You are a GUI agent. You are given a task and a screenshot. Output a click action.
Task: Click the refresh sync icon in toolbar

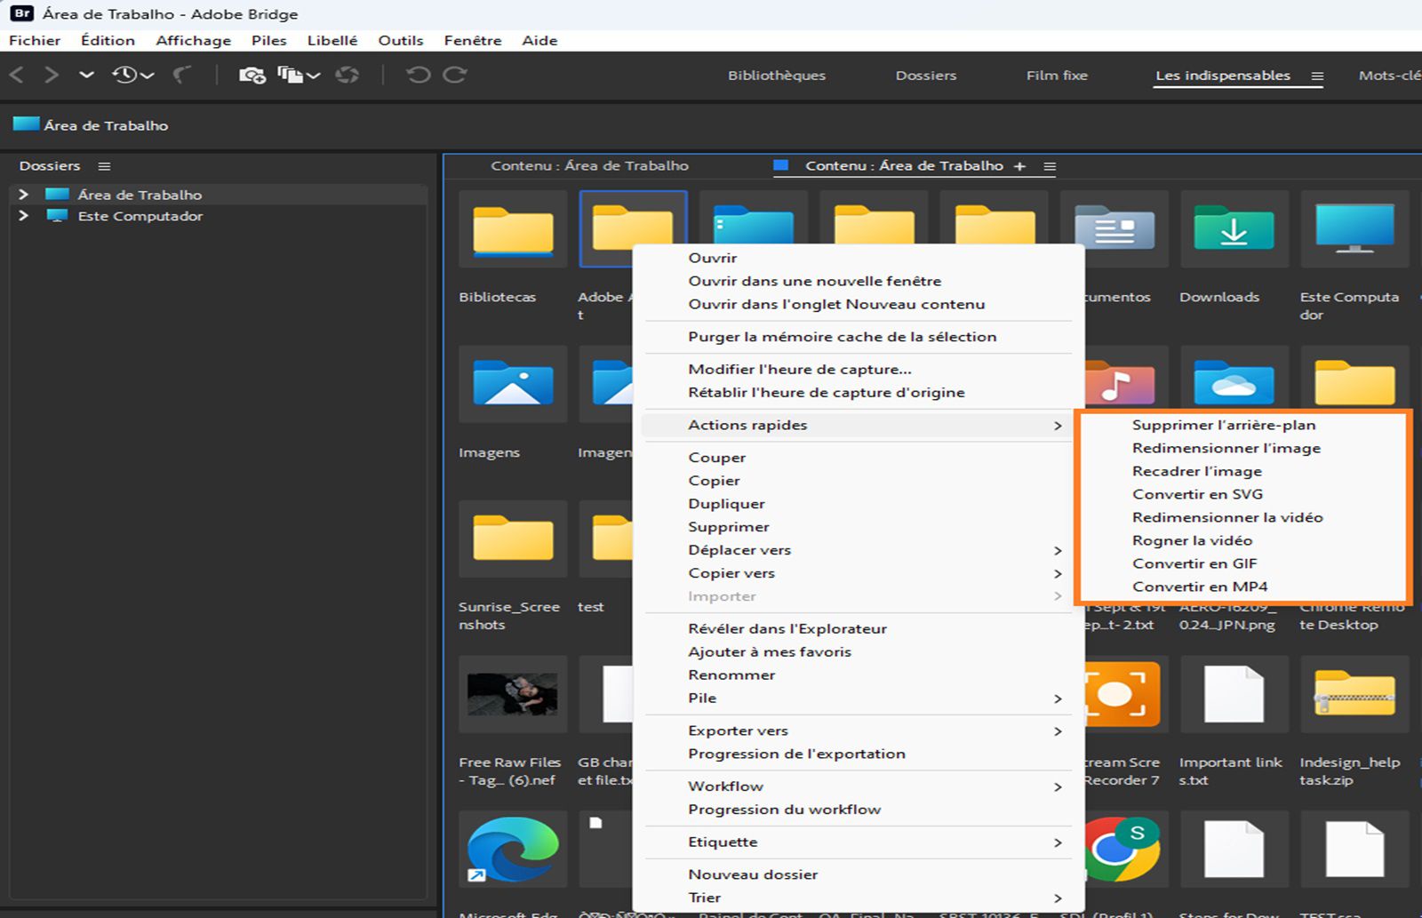pyautogui.click(x=348, y=76)
